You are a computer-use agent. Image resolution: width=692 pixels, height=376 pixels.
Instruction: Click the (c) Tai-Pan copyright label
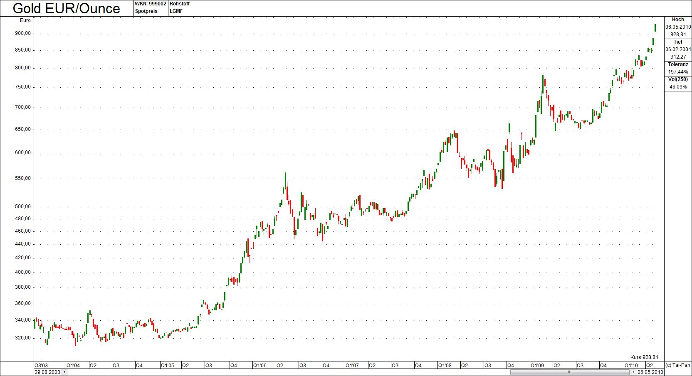(678, 366)
